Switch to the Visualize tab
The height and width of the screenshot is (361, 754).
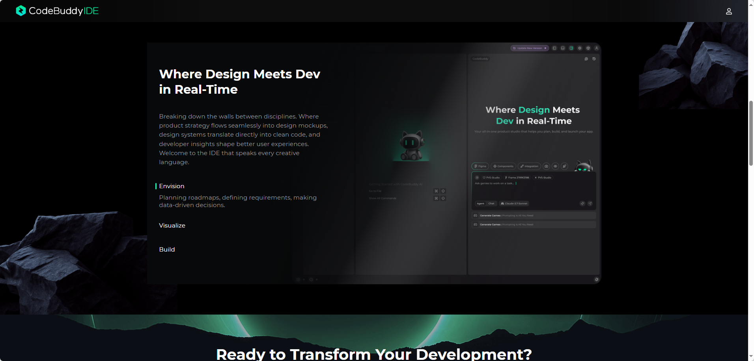click(x=172, y=226)
